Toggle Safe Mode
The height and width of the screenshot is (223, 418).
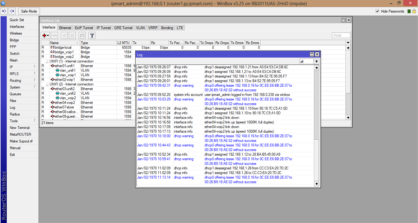coord(29,11)
